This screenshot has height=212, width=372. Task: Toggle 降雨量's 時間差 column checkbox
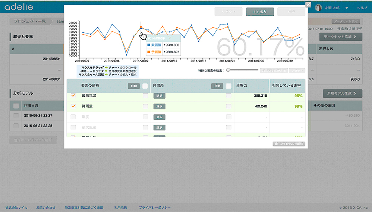(228, 106)
